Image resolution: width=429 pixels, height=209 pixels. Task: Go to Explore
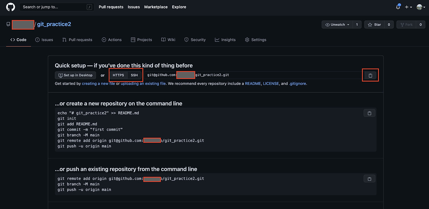(x=179, y=7)
